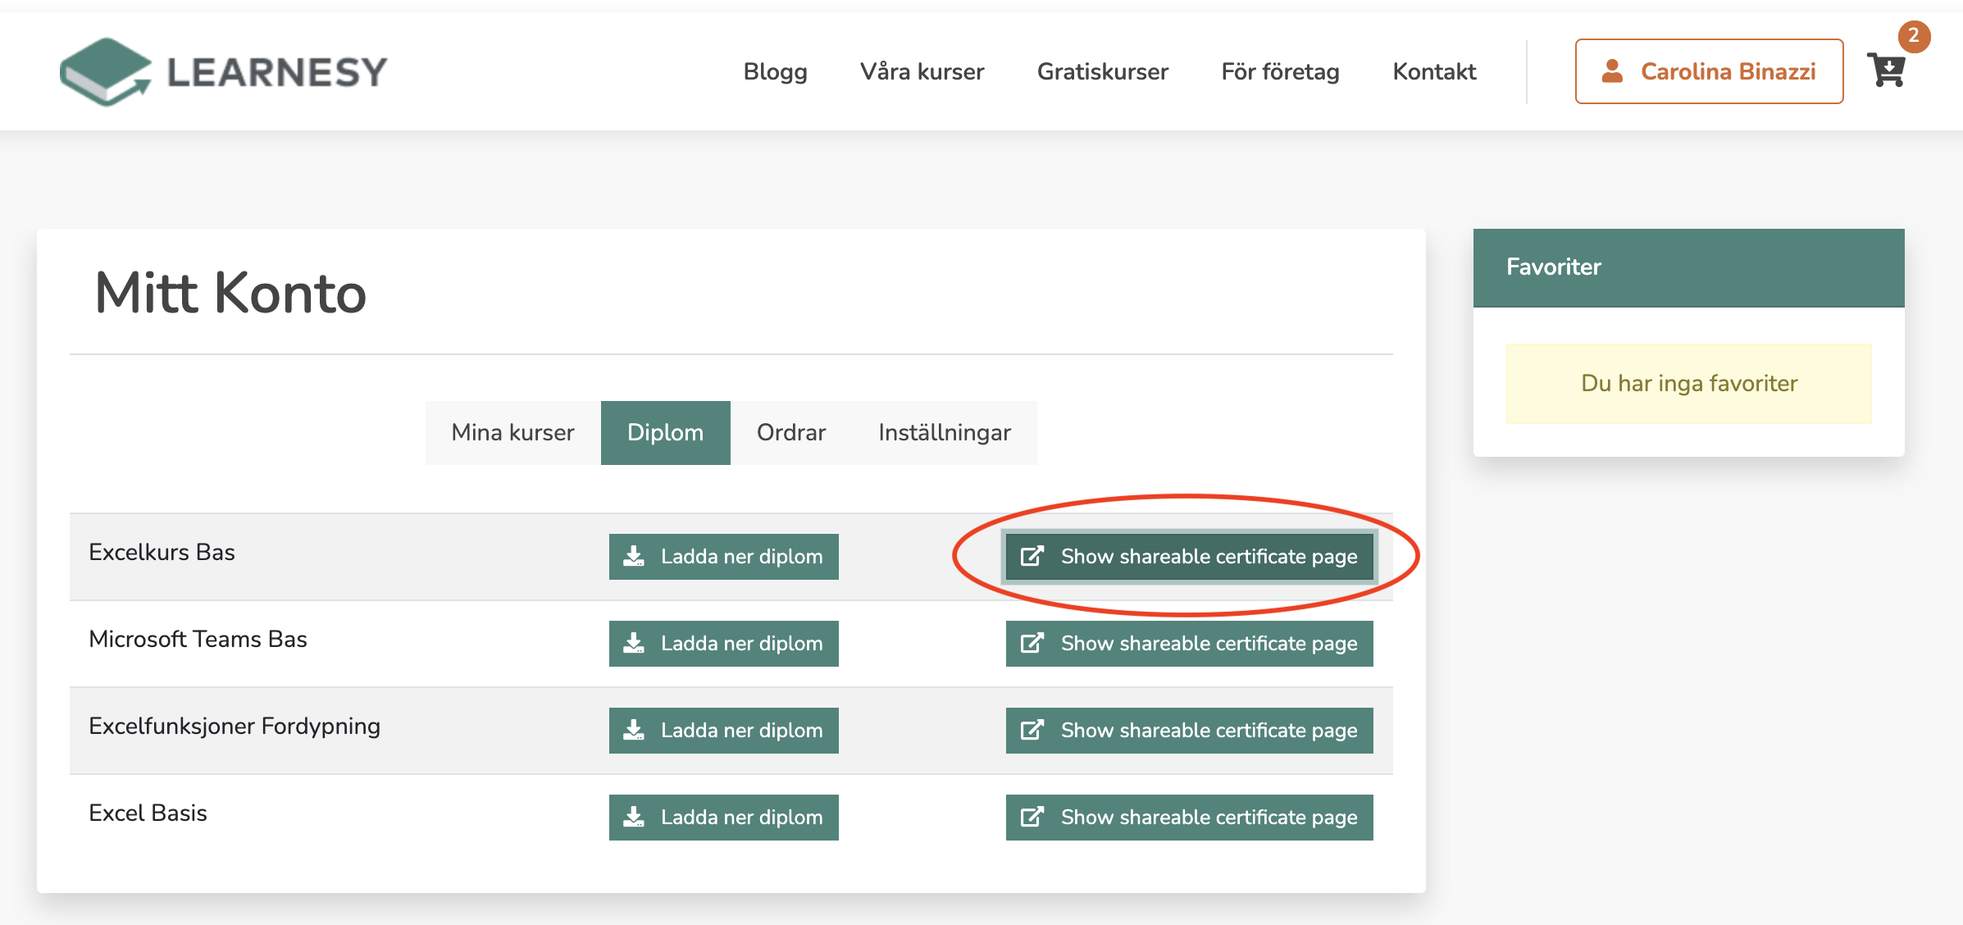Go to Våra kurser
The width and height of the screenshot is (1963, 925).
(x=922, y=72)
